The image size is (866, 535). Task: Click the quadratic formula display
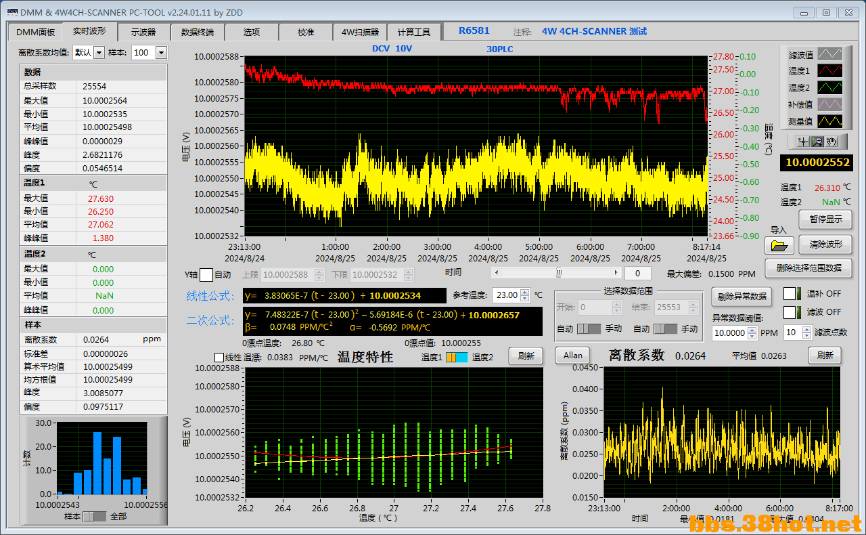[x=392, y=321]
